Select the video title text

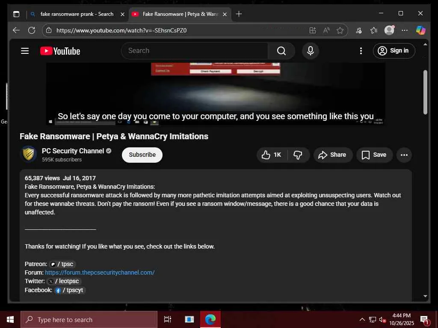(x=114, y=136)
